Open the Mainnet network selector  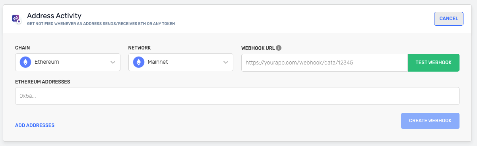180,63
